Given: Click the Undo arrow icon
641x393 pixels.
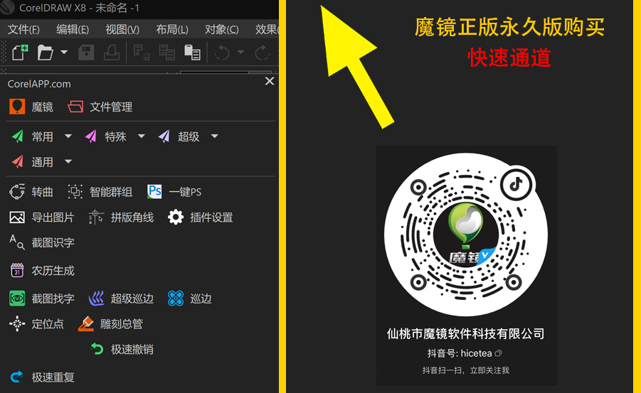Looking at the screenshot, I should click(x=222, y=53).
